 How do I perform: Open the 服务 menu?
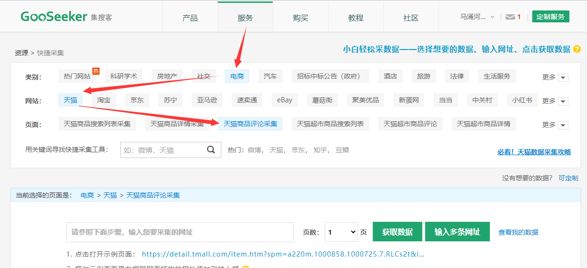(245, 18)
